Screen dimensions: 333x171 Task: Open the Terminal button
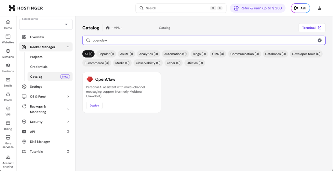point(312,28)
